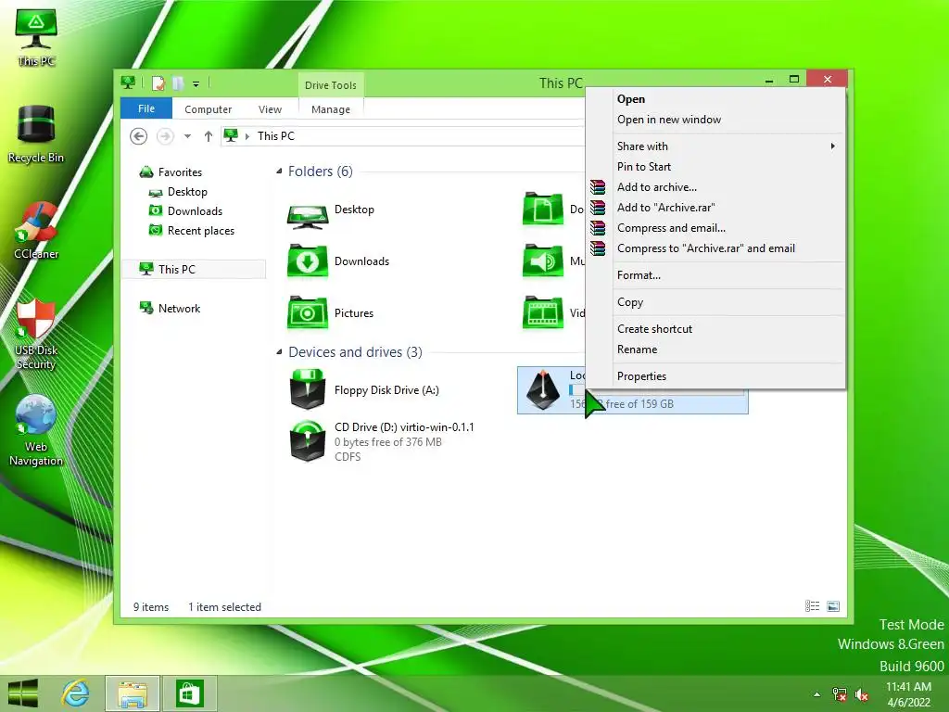
Task: Choose Open in the context menu
Action: click(x=715, y=98)
